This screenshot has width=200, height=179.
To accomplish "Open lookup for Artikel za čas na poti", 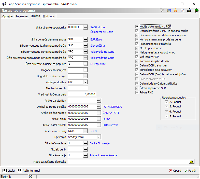I will 99,113.
